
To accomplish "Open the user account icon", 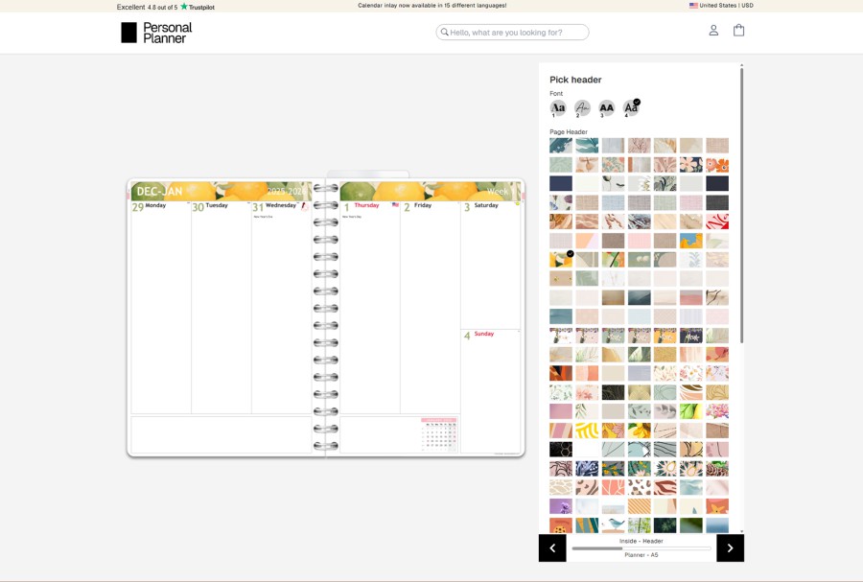I will [x=713, y=31].
